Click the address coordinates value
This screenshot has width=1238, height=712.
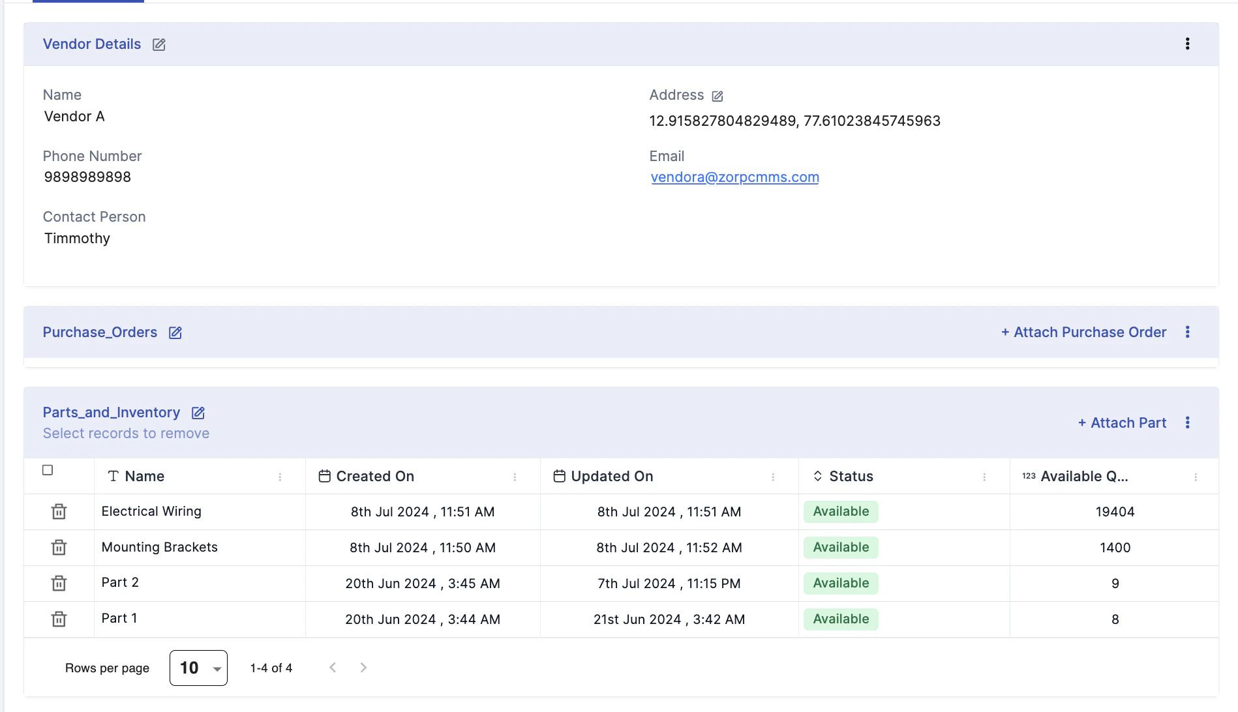point(794,121)
